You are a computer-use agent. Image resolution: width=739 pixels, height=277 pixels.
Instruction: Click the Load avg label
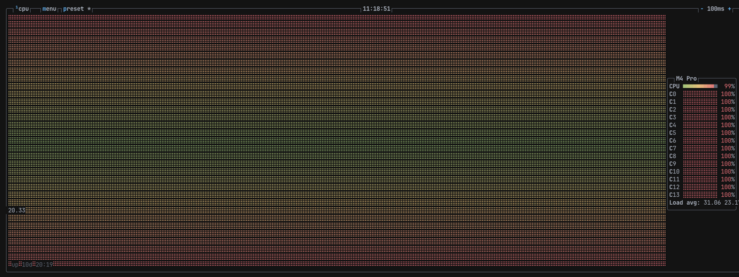(x=684, y=202)
